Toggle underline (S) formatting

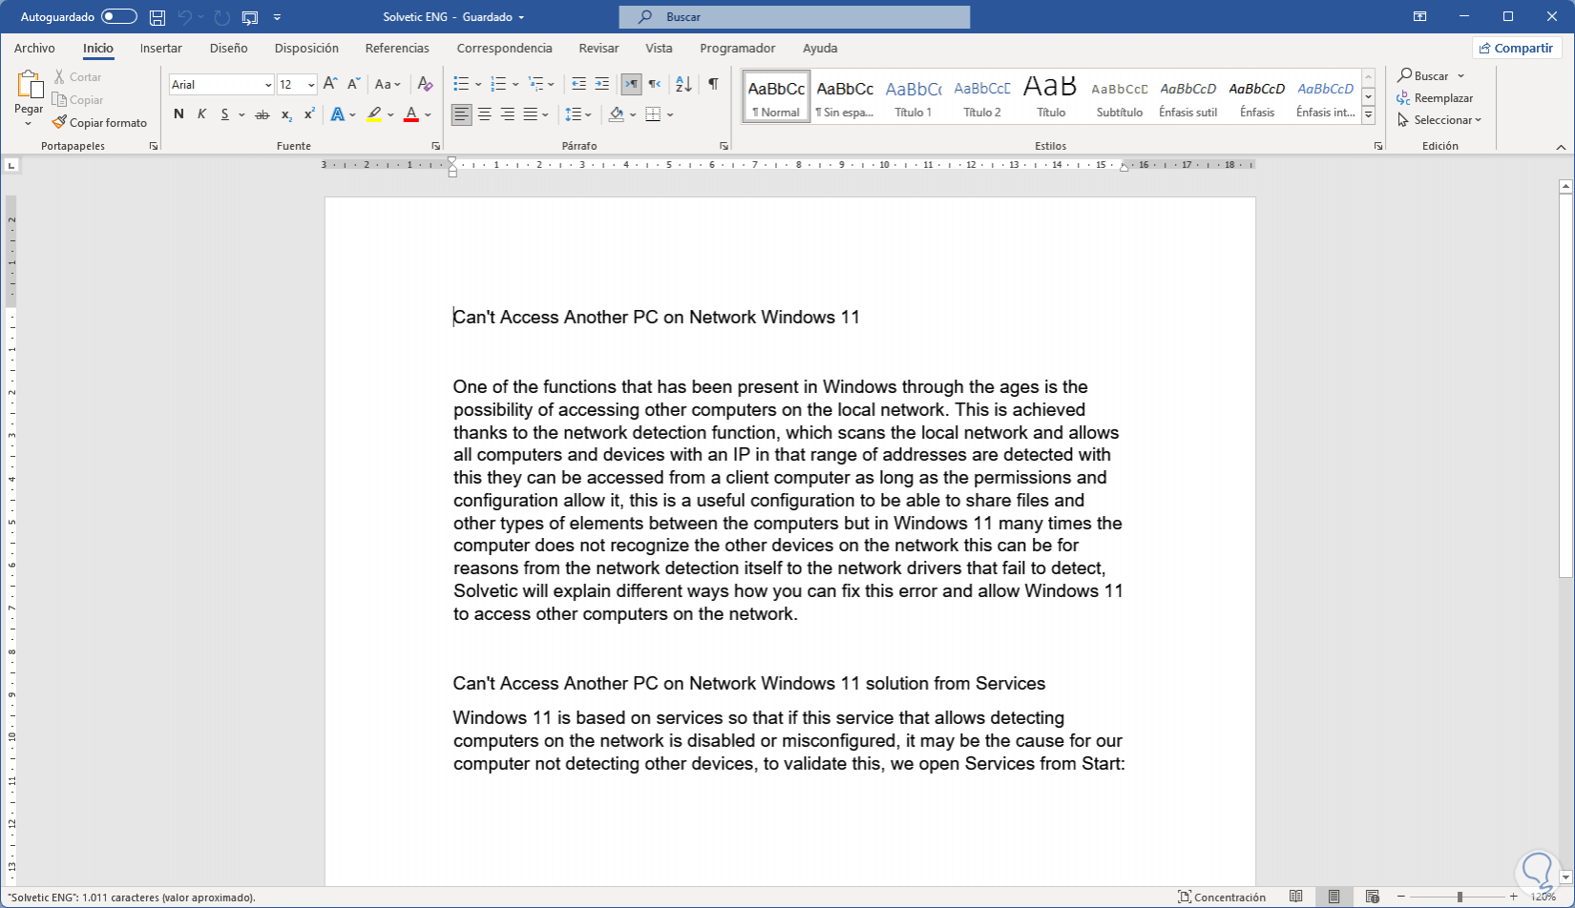pos(225,114)
